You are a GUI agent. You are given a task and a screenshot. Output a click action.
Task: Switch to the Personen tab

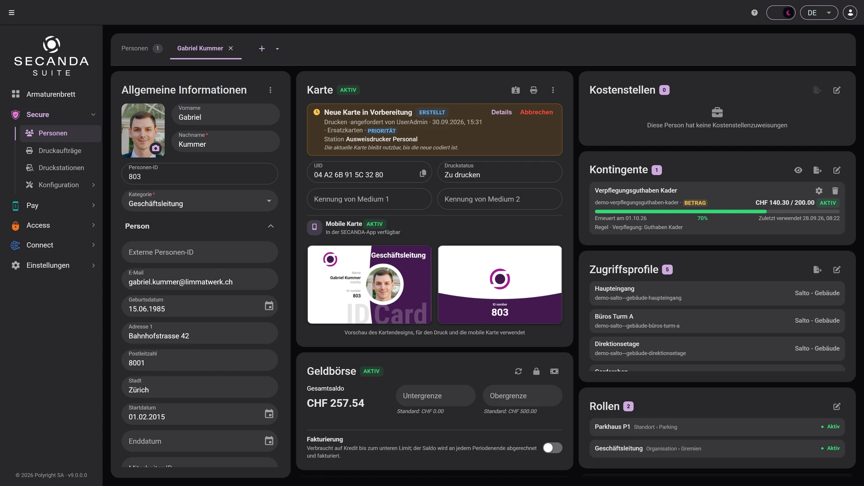142,48
